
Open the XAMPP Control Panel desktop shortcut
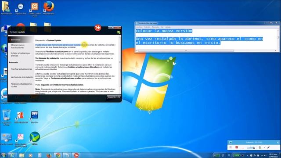tap(35, 9)
